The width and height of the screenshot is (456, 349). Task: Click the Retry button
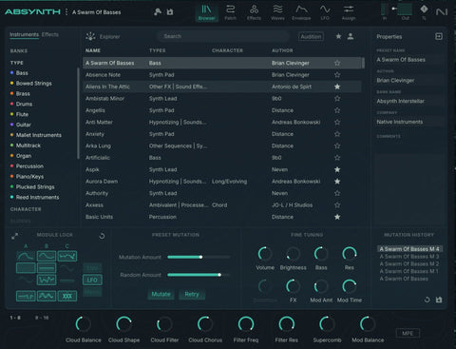(x=192, y=294)
